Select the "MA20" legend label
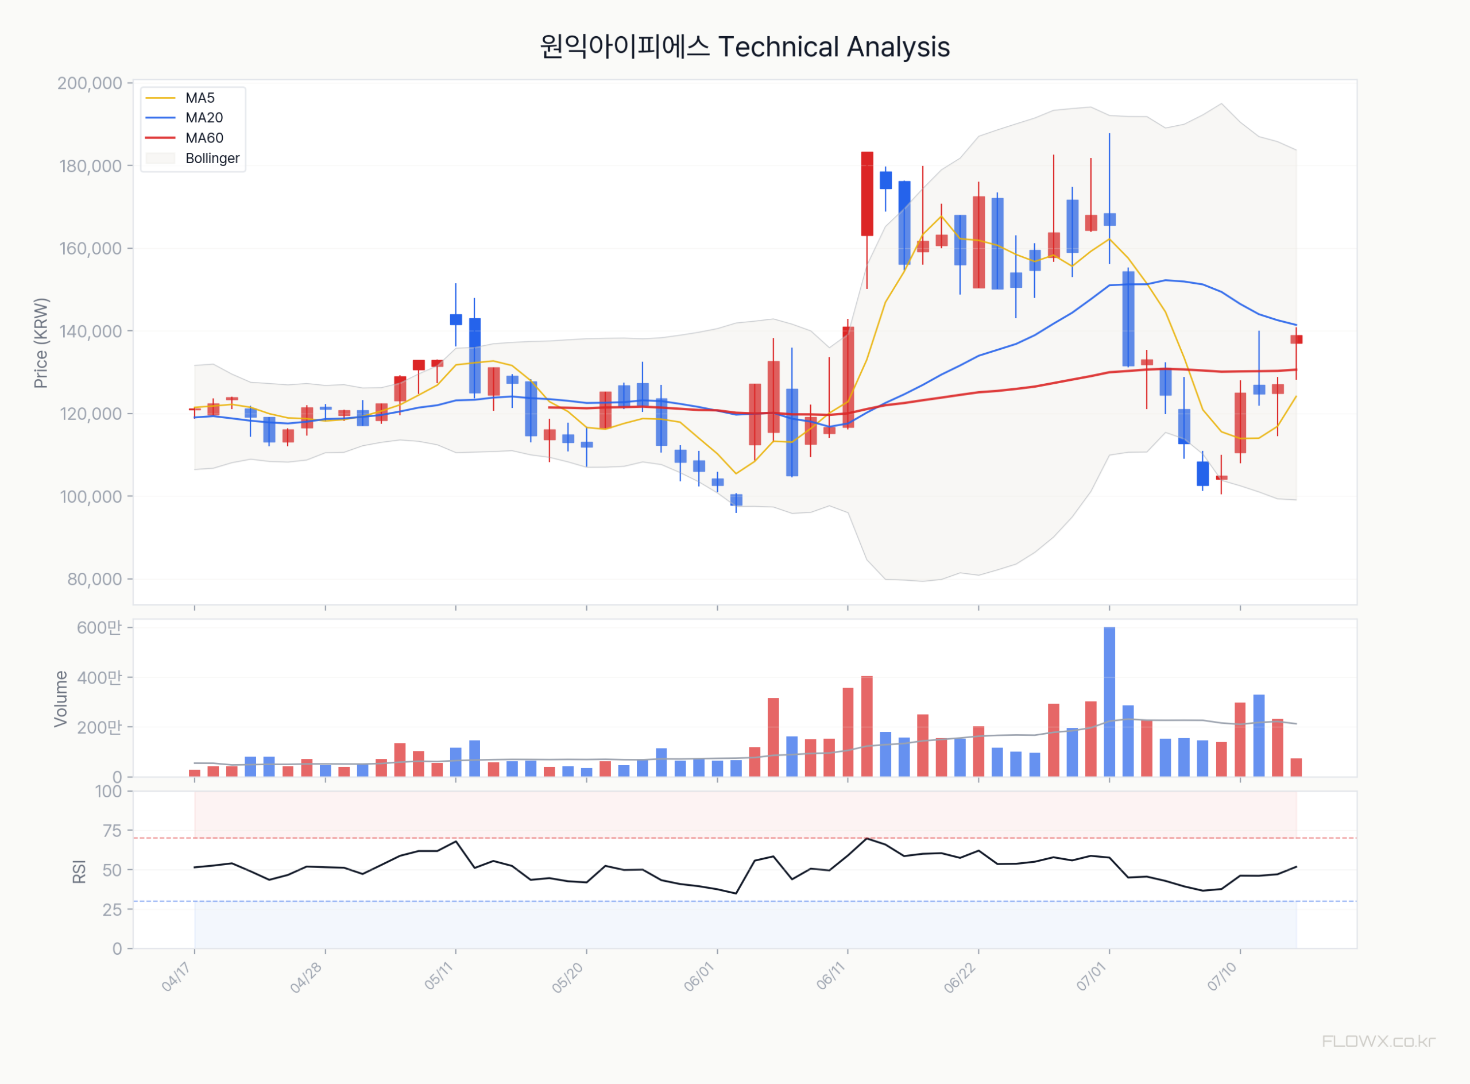The height and width of the screenshot is (1084, 1470). point(204,117)
